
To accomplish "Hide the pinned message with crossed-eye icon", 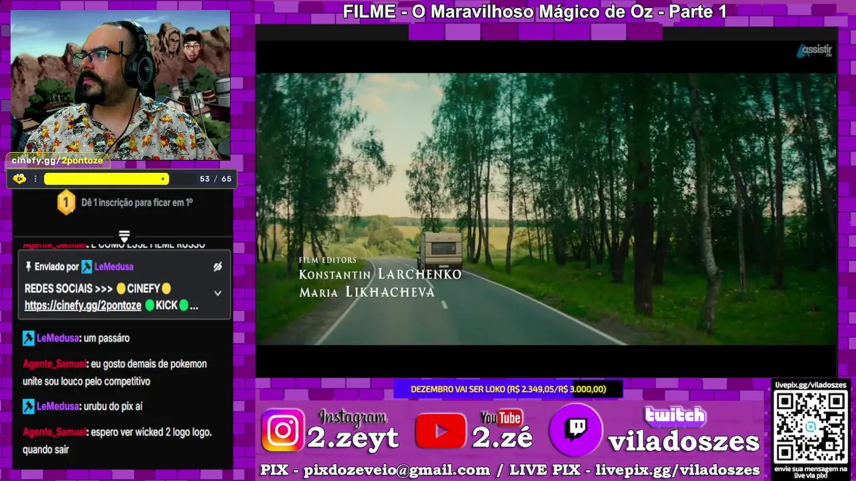I will (217, 267).
